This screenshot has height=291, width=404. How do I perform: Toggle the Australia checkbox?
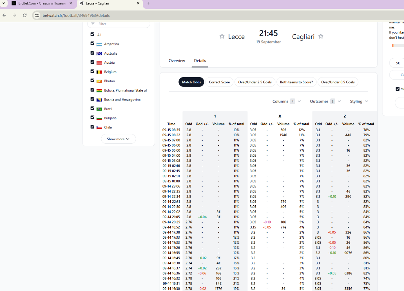click(x=92, y=53)
